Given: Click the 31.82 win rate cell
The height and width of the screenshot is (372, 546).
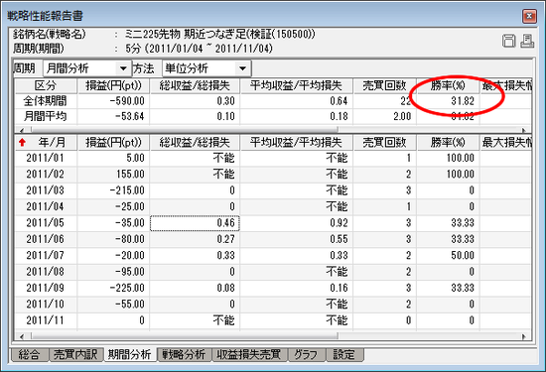Looking at the screenshot, I should [x=448, y=101].
